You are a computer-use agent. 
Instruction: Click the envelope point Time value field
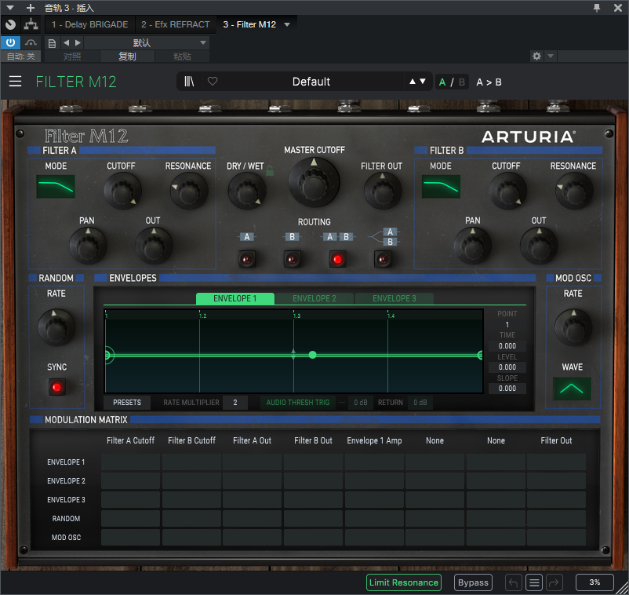pyautogui.click(x=507, y=345)
